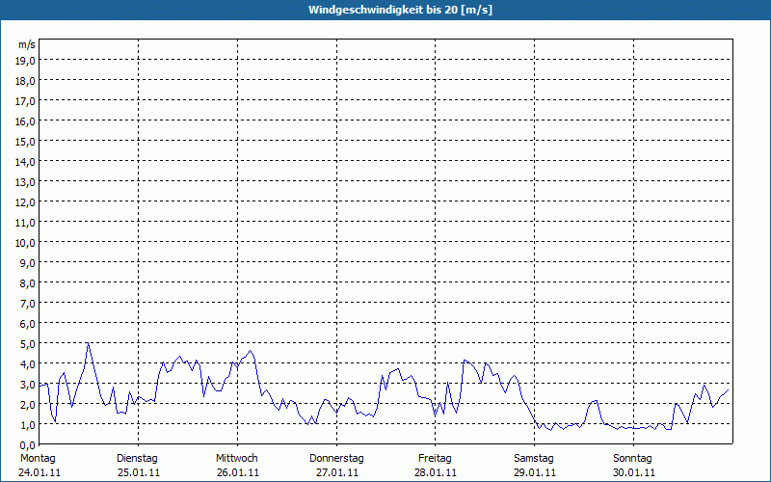Click the 13,0 y-axis label
Screen dimensions: 771x482
click(25, 182)
